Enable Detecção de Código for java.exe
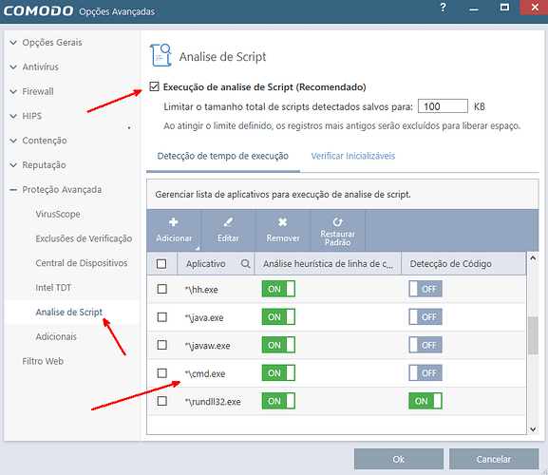Image resolution: width=548 pixels, height=475 pixels. [x=425, y=317]
